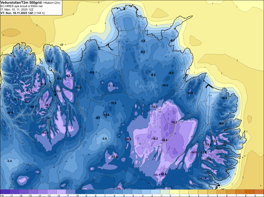The height and width of the screenshot is (197, 264).
Task: Click the '-17' label on color legend
Action: pyautogui.click(x=11, y=195)
